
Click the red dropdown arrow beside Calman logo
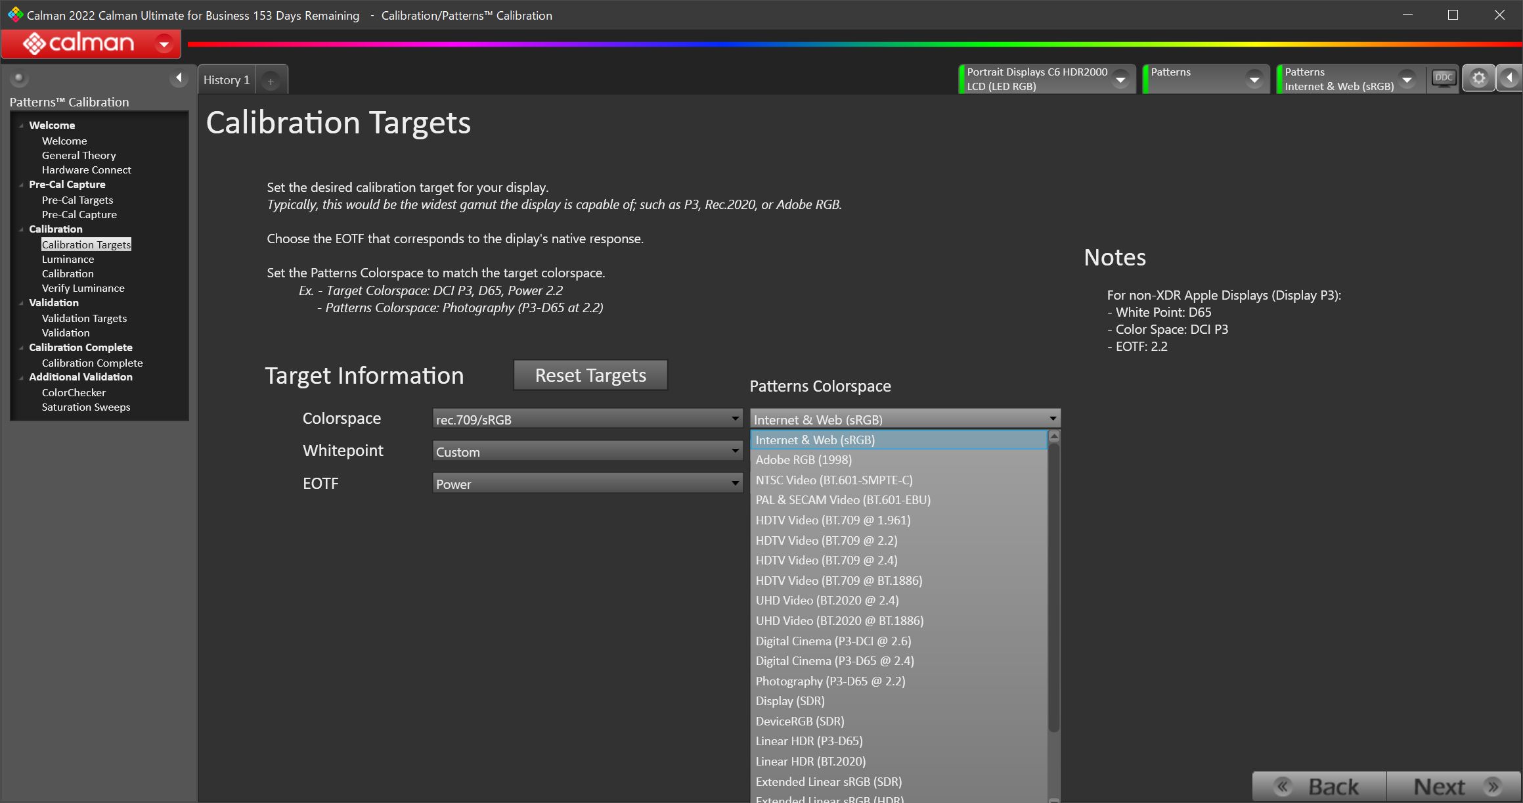click(x=164, y=44)
